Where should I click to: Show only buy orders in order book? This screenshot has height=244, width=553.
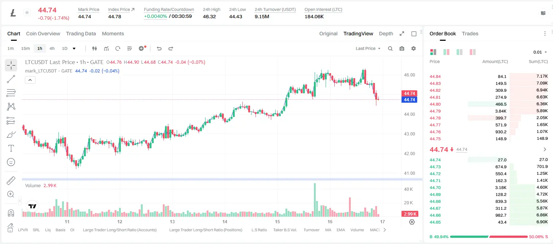point(460,52)
